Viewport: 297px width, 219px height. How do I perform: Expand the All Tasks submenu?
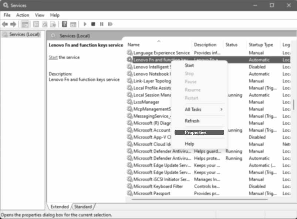click(x=196, y=109)
